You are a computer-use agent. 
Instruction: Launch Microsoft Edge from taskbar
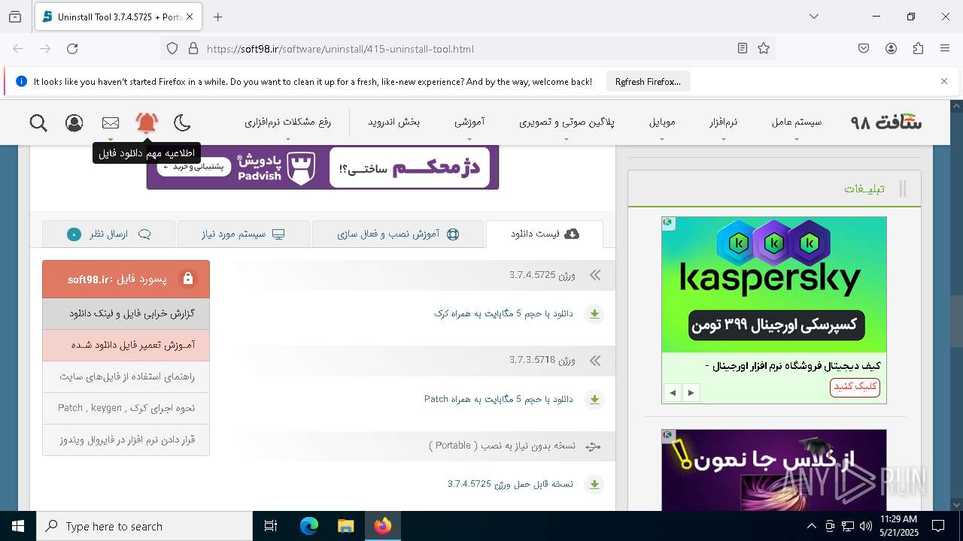click(x=309, y=526)
